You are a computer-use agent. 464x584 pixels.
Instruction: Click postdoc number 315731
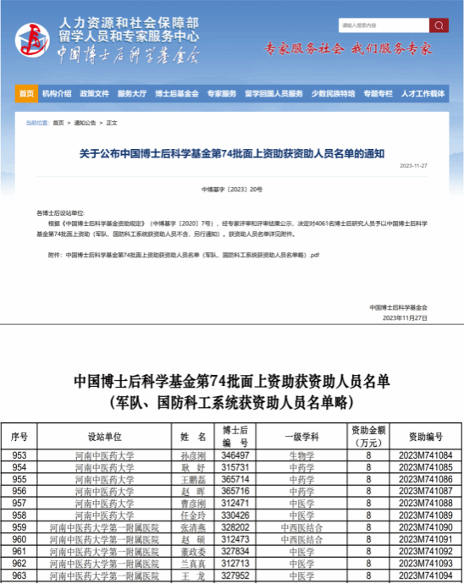235,467
